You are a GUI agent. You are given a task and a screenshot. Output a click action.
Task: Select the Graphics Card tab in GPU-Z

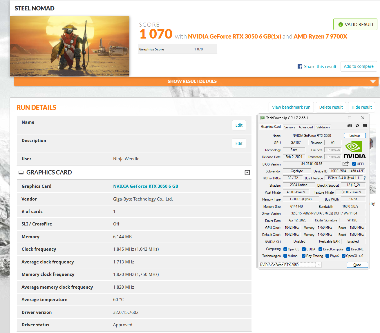tap(271, 127)
